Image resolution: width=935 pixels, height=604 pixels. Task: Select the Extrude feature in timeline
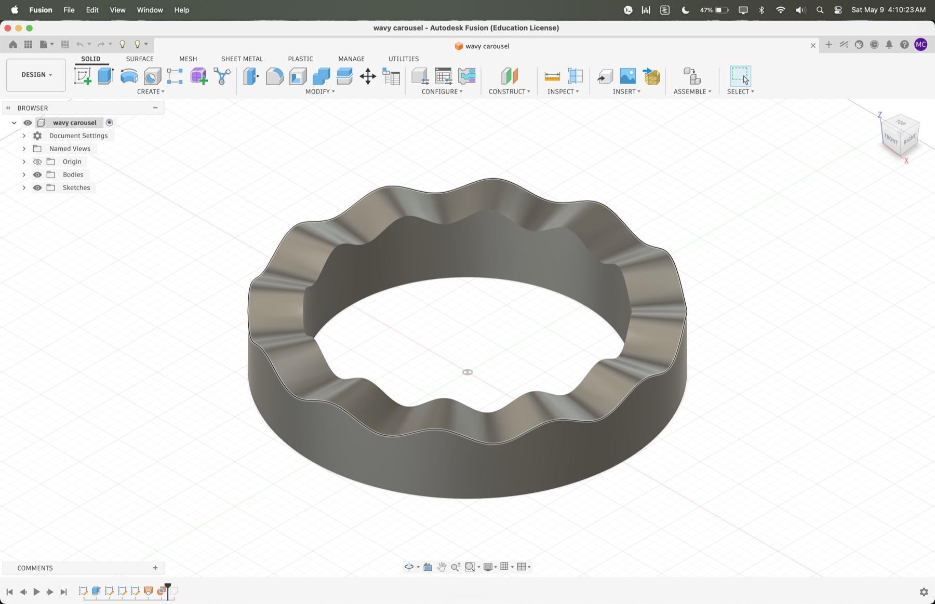tap(96, 591)
